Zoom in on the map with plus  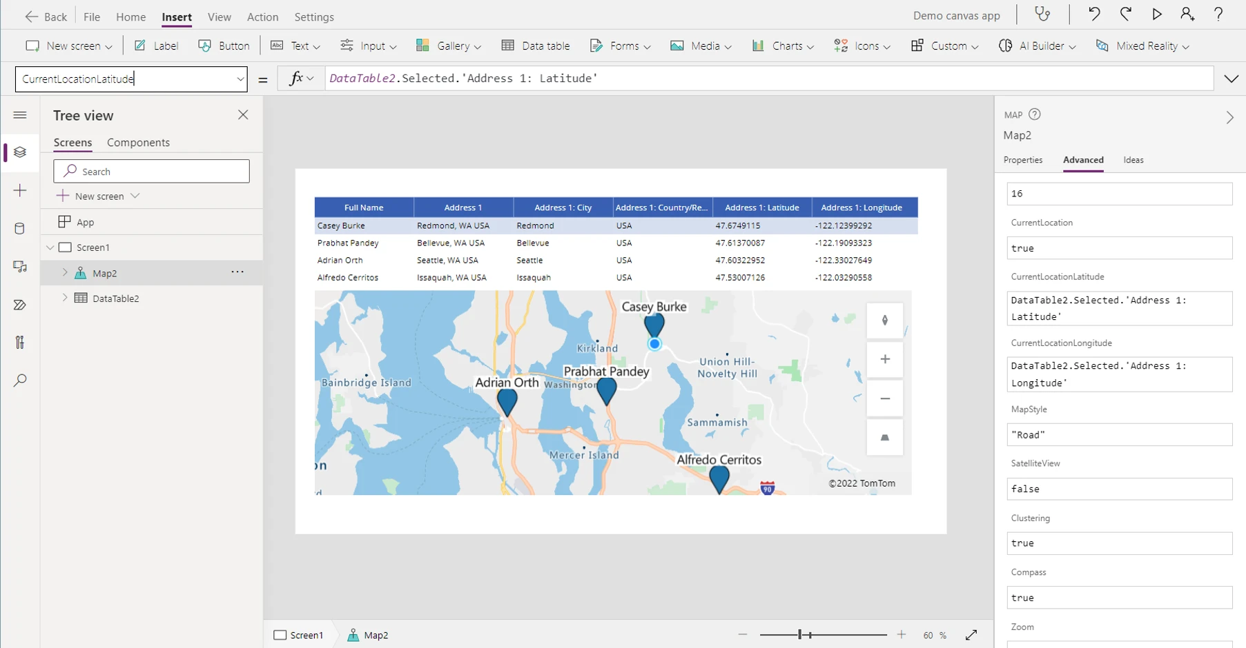[x=885, y=359]
